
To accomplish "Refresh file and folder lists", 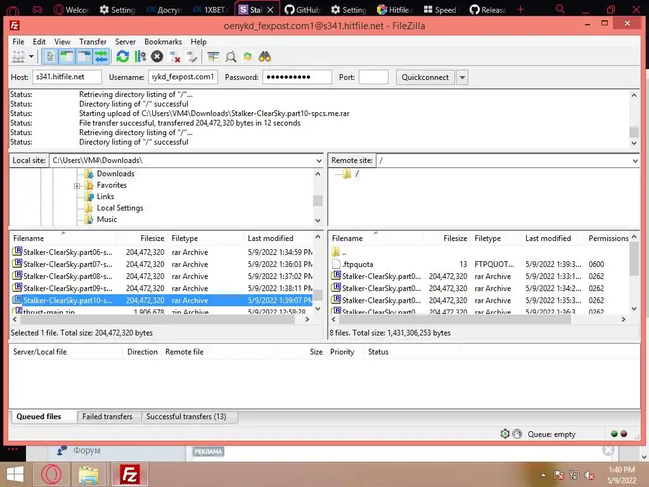I will 122,56.
